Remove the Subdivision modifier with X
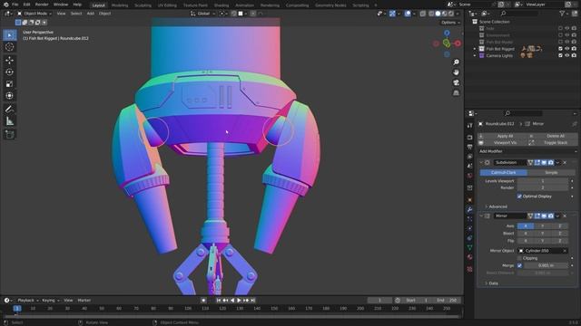The image size is (581, 326). coord(565,163)
